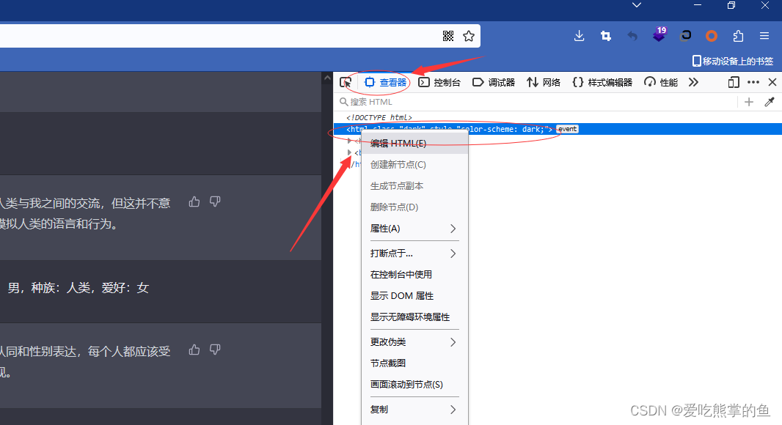Switch to the 控制台 console tab

coord(439,82)
